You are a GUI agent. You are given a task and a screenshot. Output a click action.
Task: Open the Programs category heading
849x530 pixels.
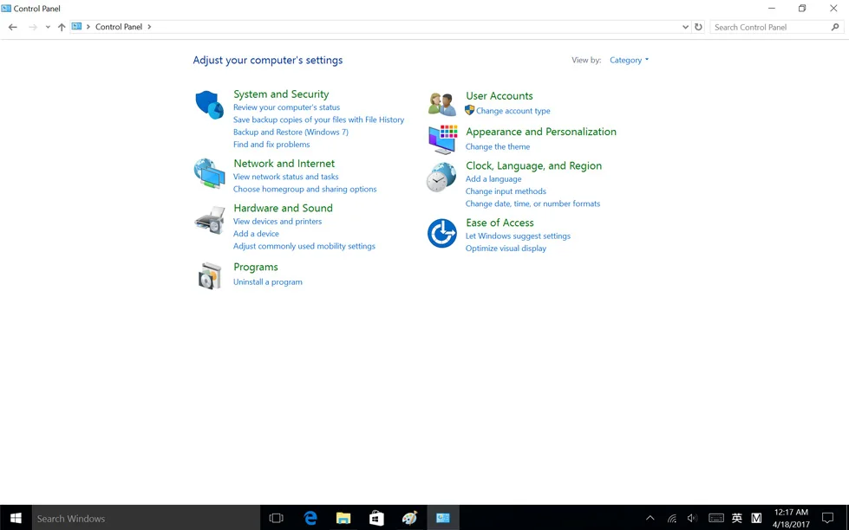[256, 267]
